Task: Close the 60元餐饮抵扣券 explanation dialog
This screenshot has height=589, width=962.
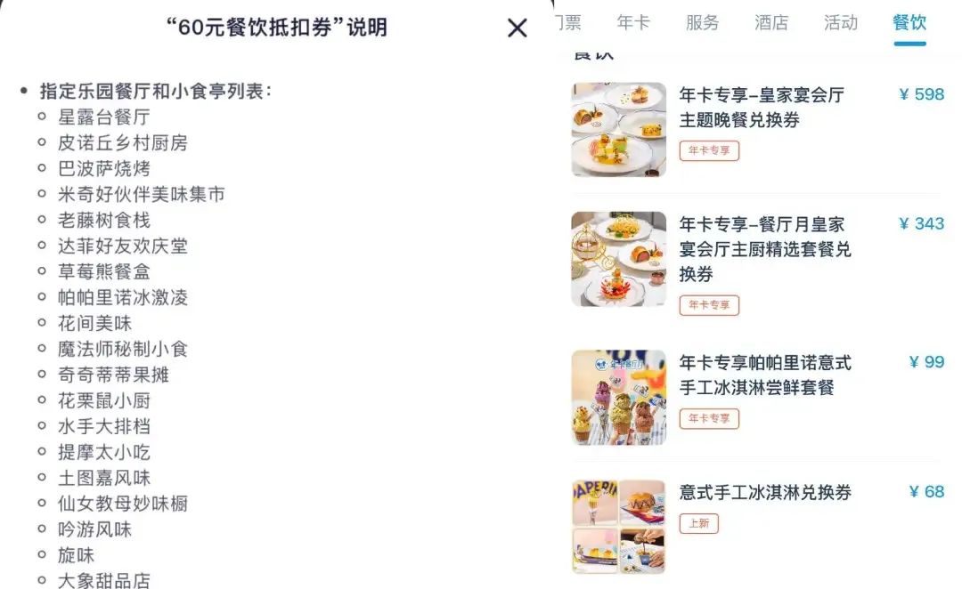Action: (518, 28)
